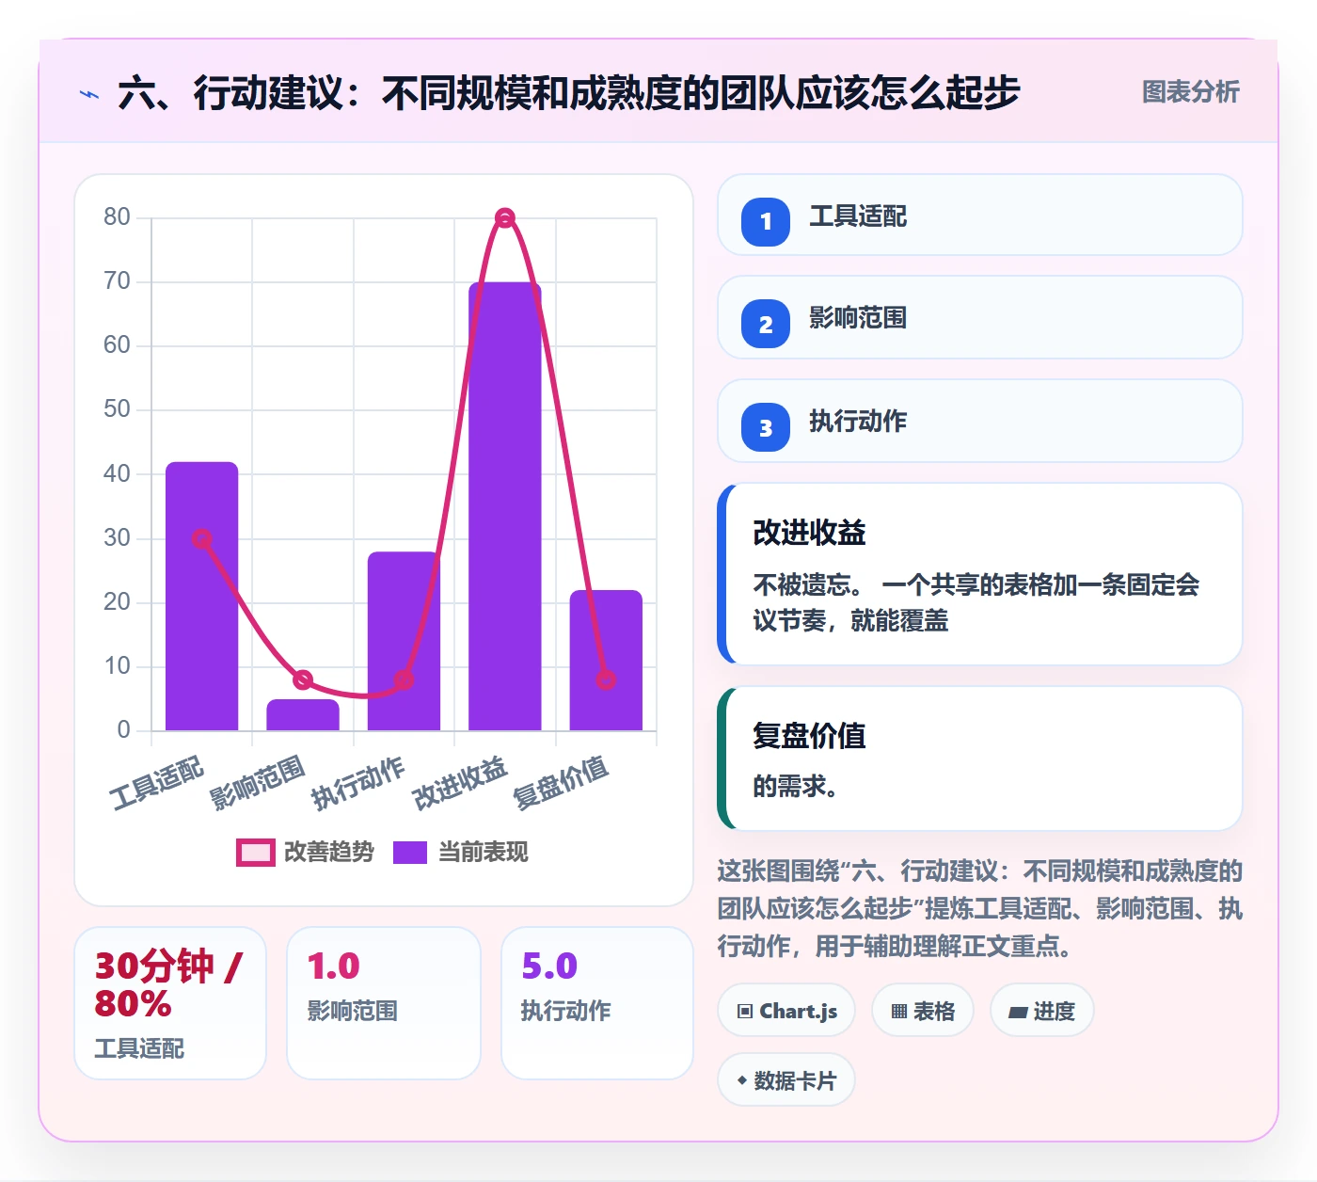Click the 当前表现 purple legend swatch
Viewport: 1317px width, 1182px height.
pyautogui.click(x=410, y=852)
